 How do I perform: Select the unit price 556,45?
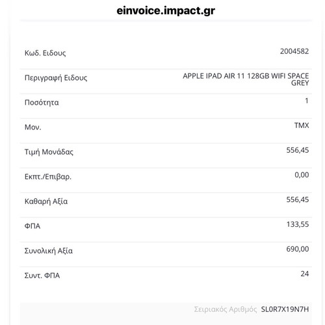(x=298, y=150)
